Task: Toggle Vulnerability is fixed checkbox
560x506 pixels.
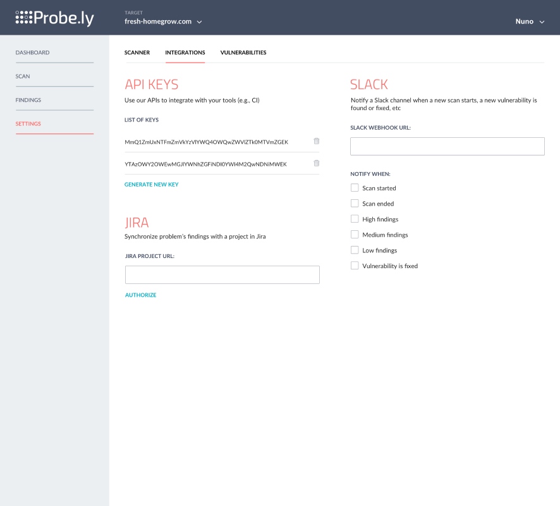Action: click(x=355, y=266)
